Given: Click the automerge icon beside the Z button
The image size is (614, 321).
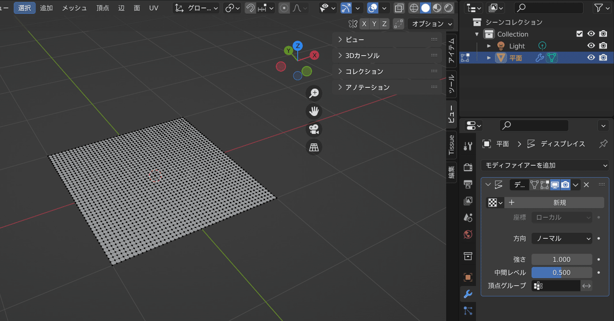Looking at the screenshot, I should [399, 24].
